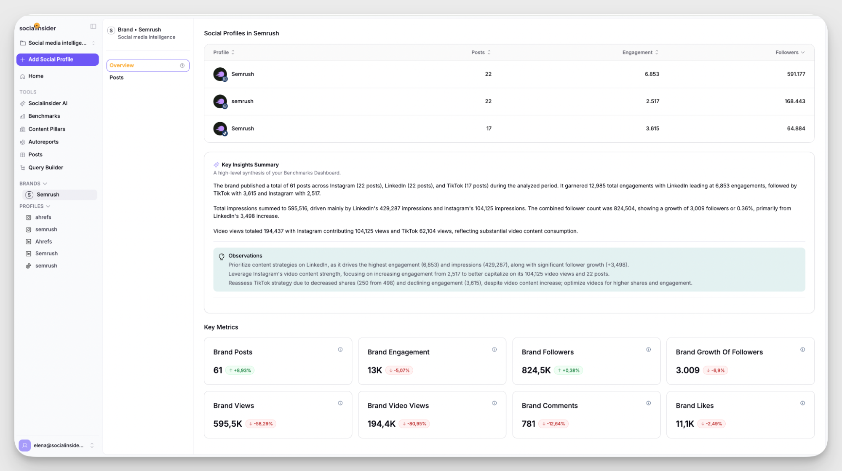Click the -58,29% badge on Brand Views
The image size is (842, 471).
261,424
